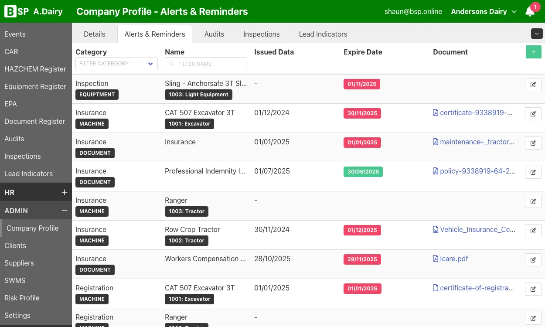Edit the CAT 507 Excavator registration row
This screenshot has width=545, height=327.
tap(533, 289)
